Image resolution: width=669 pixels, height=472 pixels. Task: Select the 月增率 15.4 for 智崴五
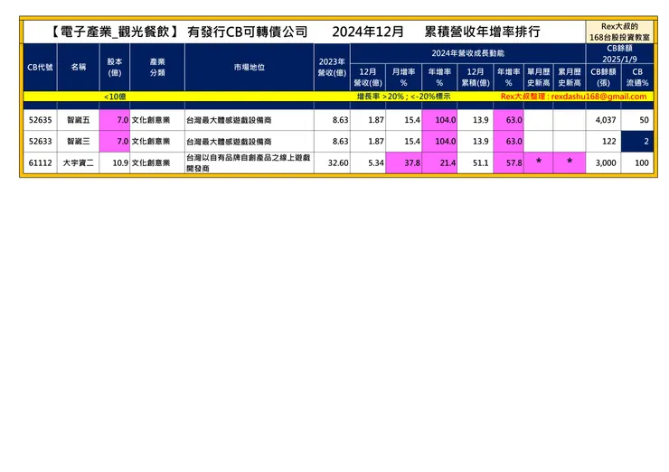tap(403, 120)
